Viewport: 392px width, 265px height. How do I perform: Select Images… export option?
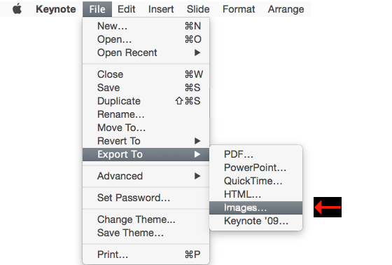255,208
